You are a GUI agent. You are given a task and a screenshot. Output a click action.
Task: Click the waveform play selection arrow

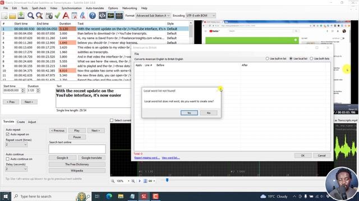tap(140, 181)
